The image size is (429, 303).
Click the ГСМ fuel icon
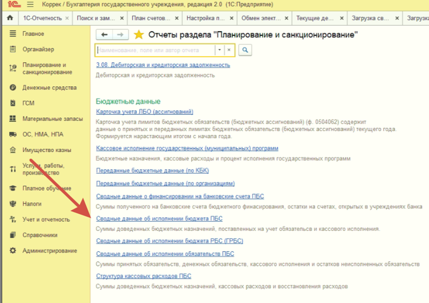point(13,103)
